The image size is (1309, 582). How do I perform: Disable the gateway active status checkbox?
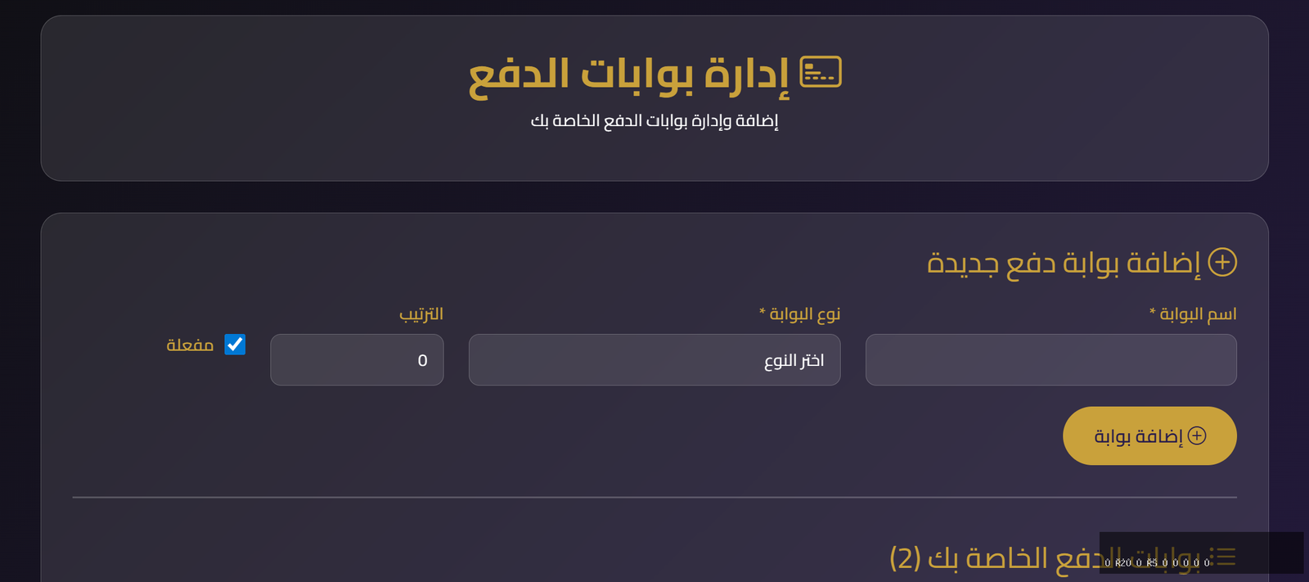click(235, 345)
